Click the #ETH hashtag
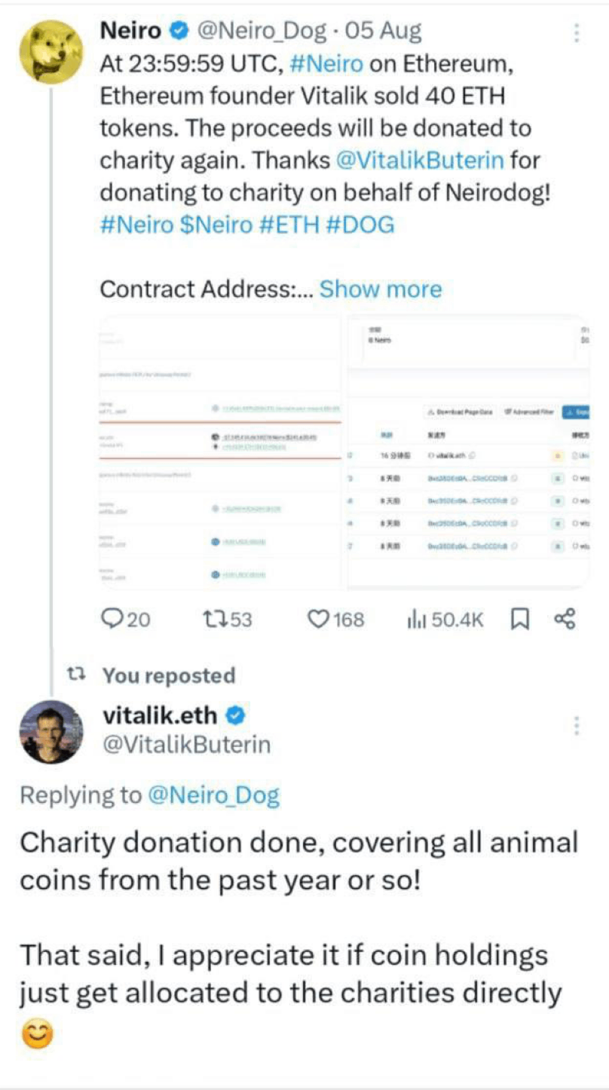 point(289,225)
